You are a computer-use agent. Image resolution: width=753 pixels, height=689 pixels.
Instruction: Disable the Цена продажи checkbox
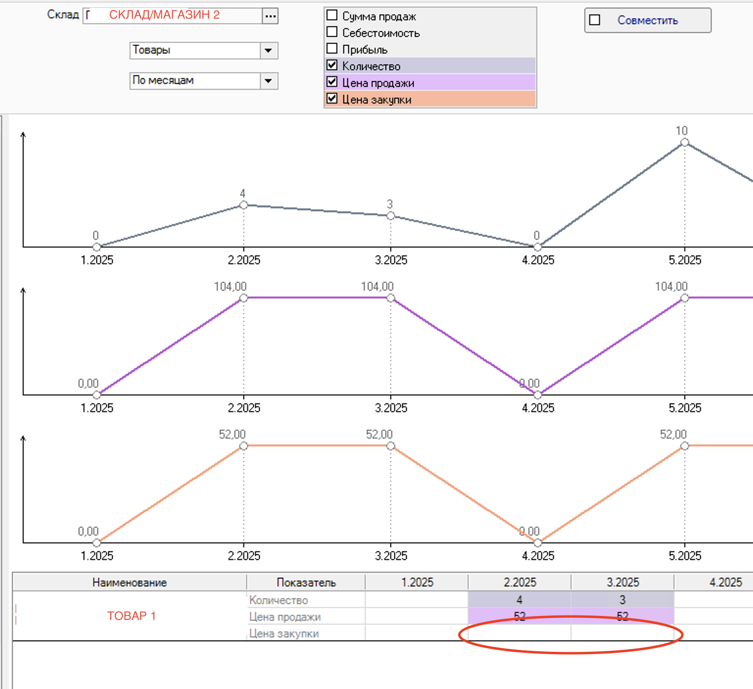332,82
